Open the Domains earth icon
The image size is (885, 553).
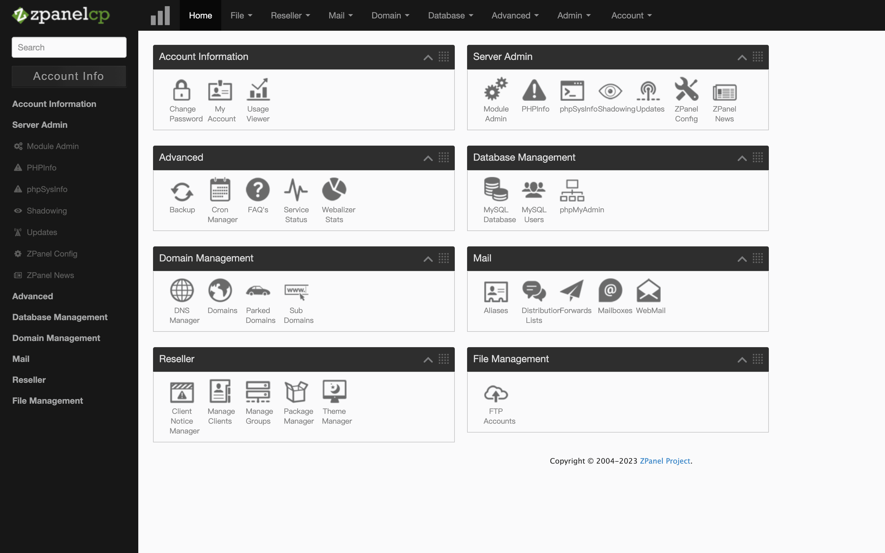[x=220, y=290]
